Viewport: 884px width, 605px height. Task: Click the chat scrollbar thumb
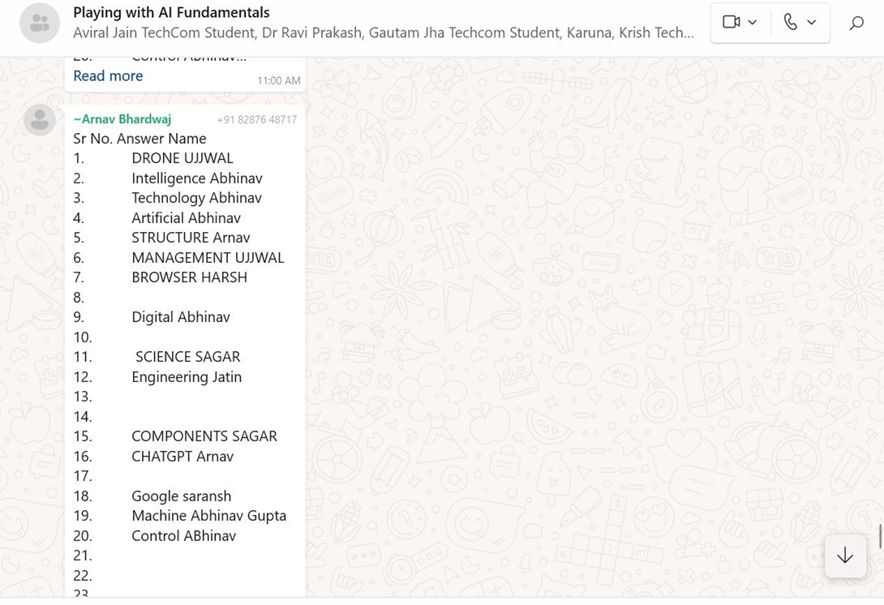(x=880, y=536)
